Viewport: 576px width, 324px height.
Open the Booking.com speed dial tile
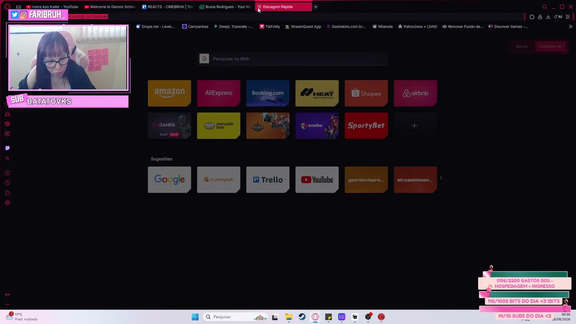tap(268, 93)
